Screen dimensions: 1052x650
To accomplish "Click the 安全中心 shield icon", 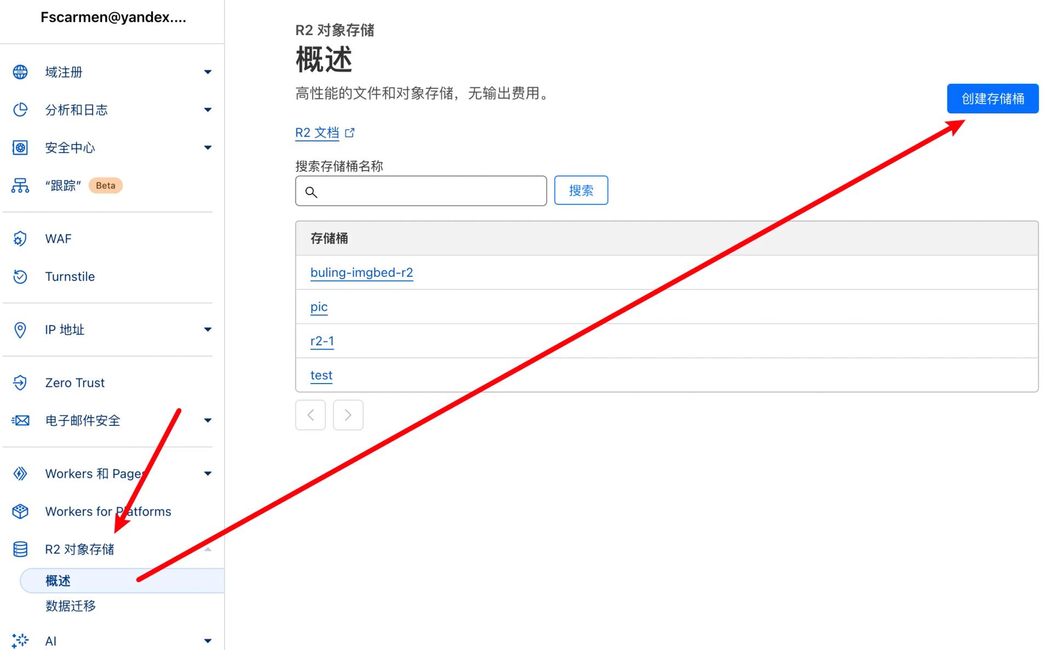I will click(20, 147).
